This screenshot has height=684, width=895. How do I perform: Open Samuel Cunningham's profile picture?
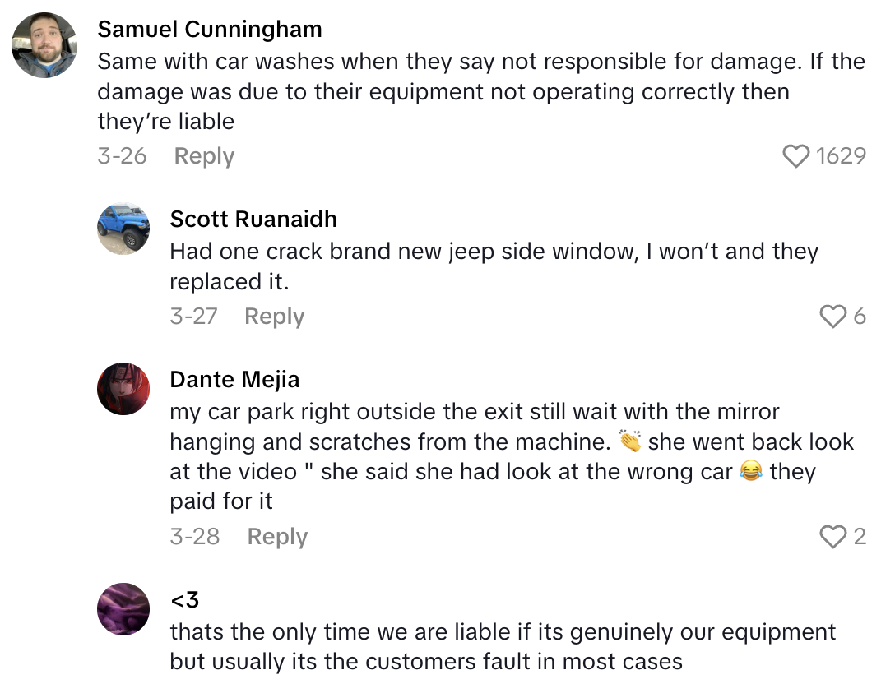(x=44, y=44)
